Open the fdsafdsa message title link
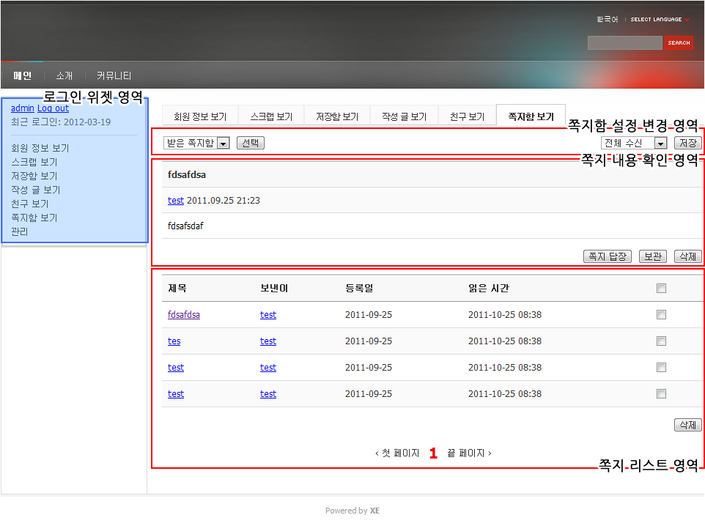The width and height of the screenshot is (705, 523). 183,315
